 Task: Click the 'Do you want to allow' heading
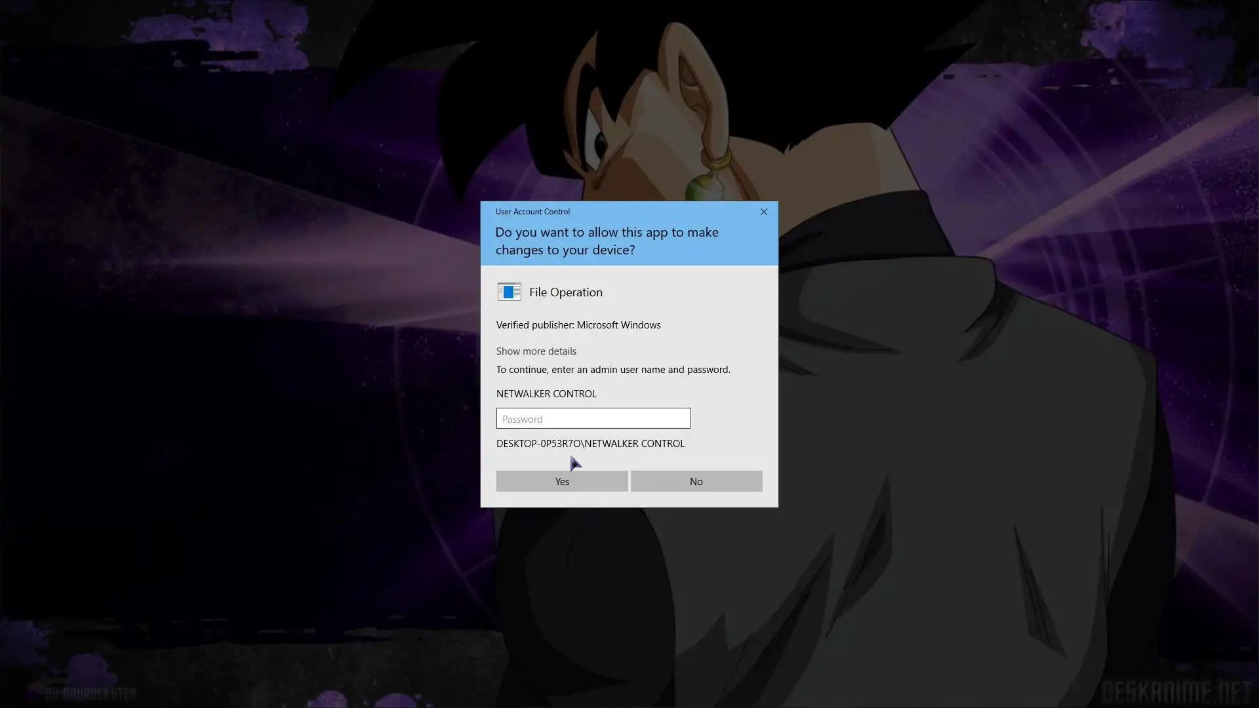coord(607,241)
